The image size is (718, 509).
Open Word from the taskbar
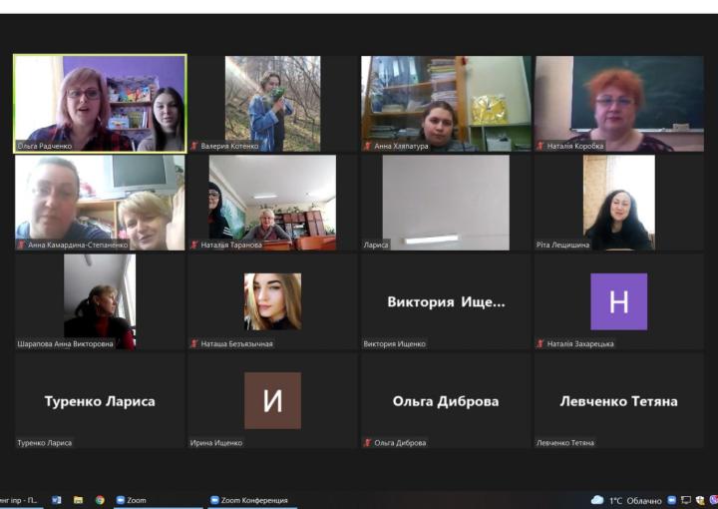[57, 500]
